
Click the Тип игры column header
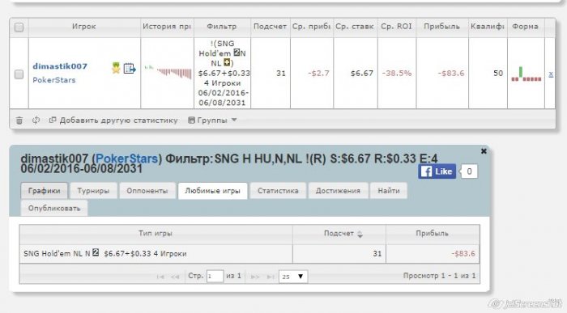click(156, 234)
